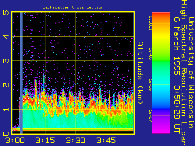Click the vertical blue-gray data gap bar
The height and width of the screenshot is (146, 195).
tap(21, 73)
